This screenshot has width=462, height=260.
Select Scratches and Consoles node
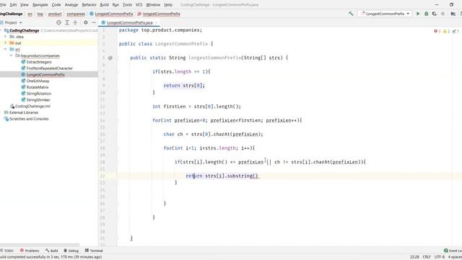point(29,118)
